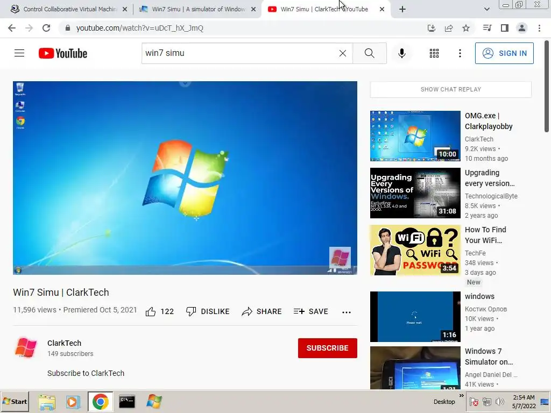Open Chrome three-dot menu
Image resolution: width=551 pixels, height=413 pixels.
tap(539, 28)
